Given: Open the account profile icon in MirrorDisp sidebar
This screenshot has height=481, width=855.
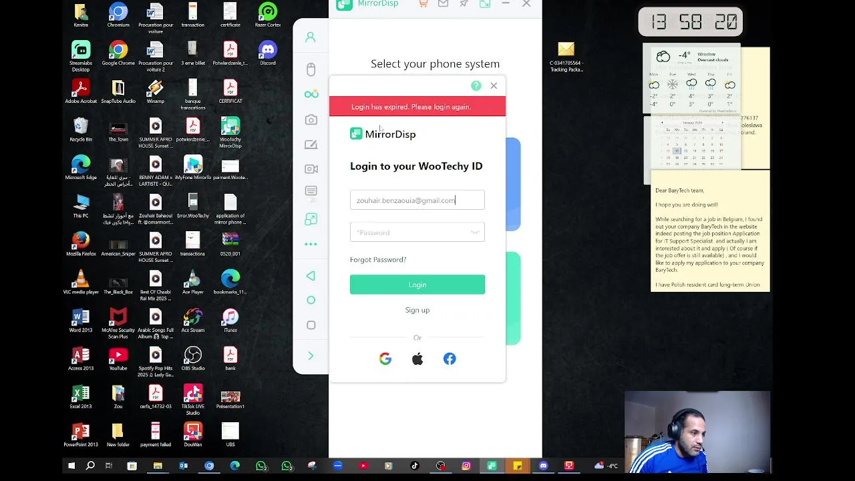Looking at the screenshot, I should coord(310,37).
